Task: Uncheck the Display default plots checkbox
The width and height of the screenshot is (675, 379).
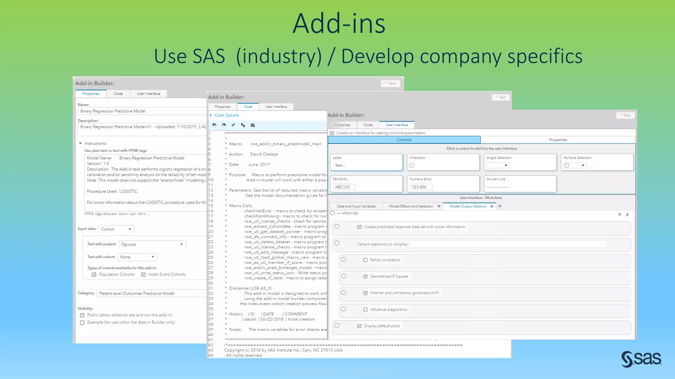Action: [359, 326]
